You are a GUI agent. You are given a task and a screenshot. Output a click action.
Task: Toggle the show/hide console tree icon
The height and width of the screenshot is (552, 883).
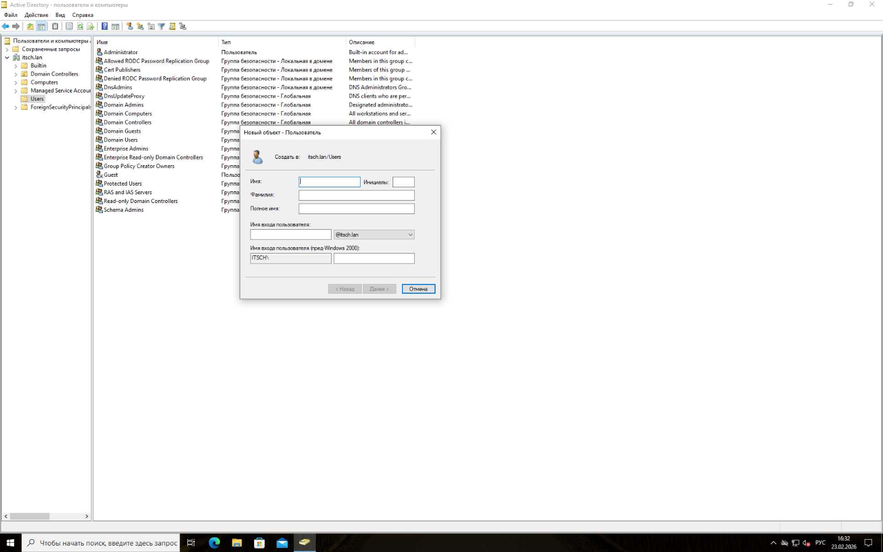(41, 26)
